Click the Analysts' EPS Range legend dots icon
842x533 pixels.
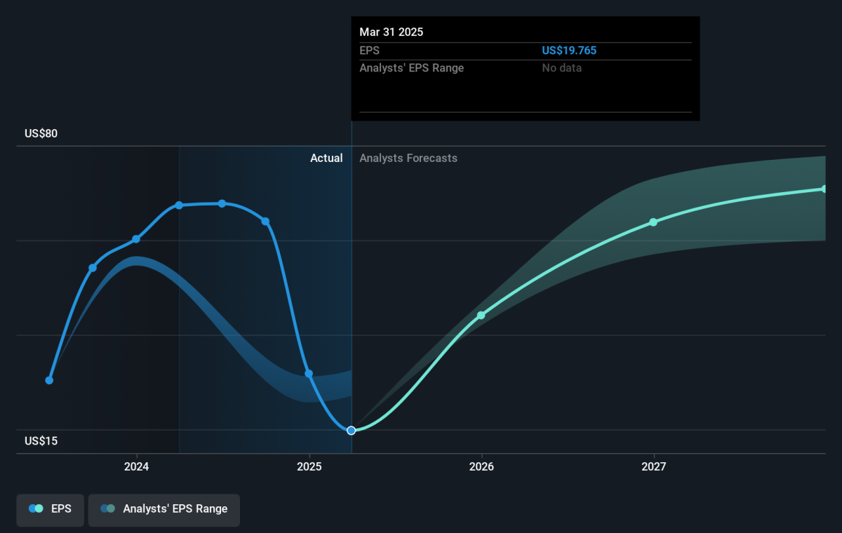pos(107,509)
